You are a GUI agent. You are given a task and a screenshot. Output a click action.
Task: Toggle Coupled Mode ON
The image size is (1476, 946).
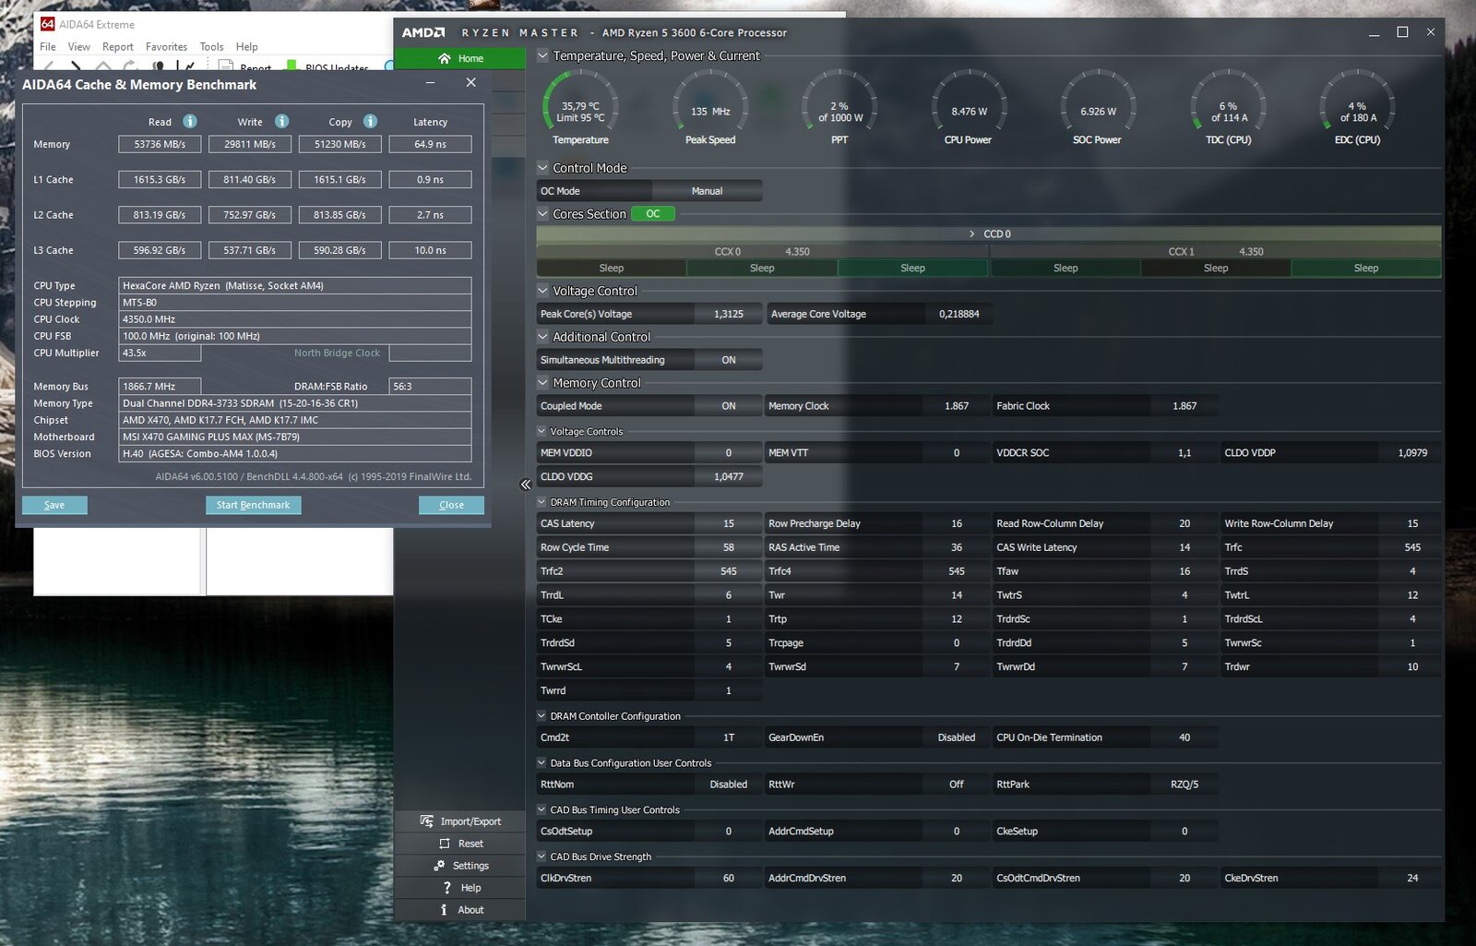[x=729, y=406]
